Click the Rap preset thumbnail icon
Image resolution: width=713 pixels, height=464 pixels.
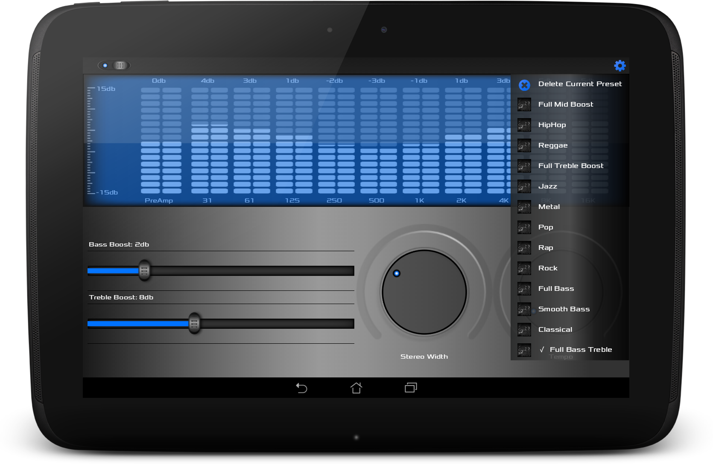tap(524, 248)
